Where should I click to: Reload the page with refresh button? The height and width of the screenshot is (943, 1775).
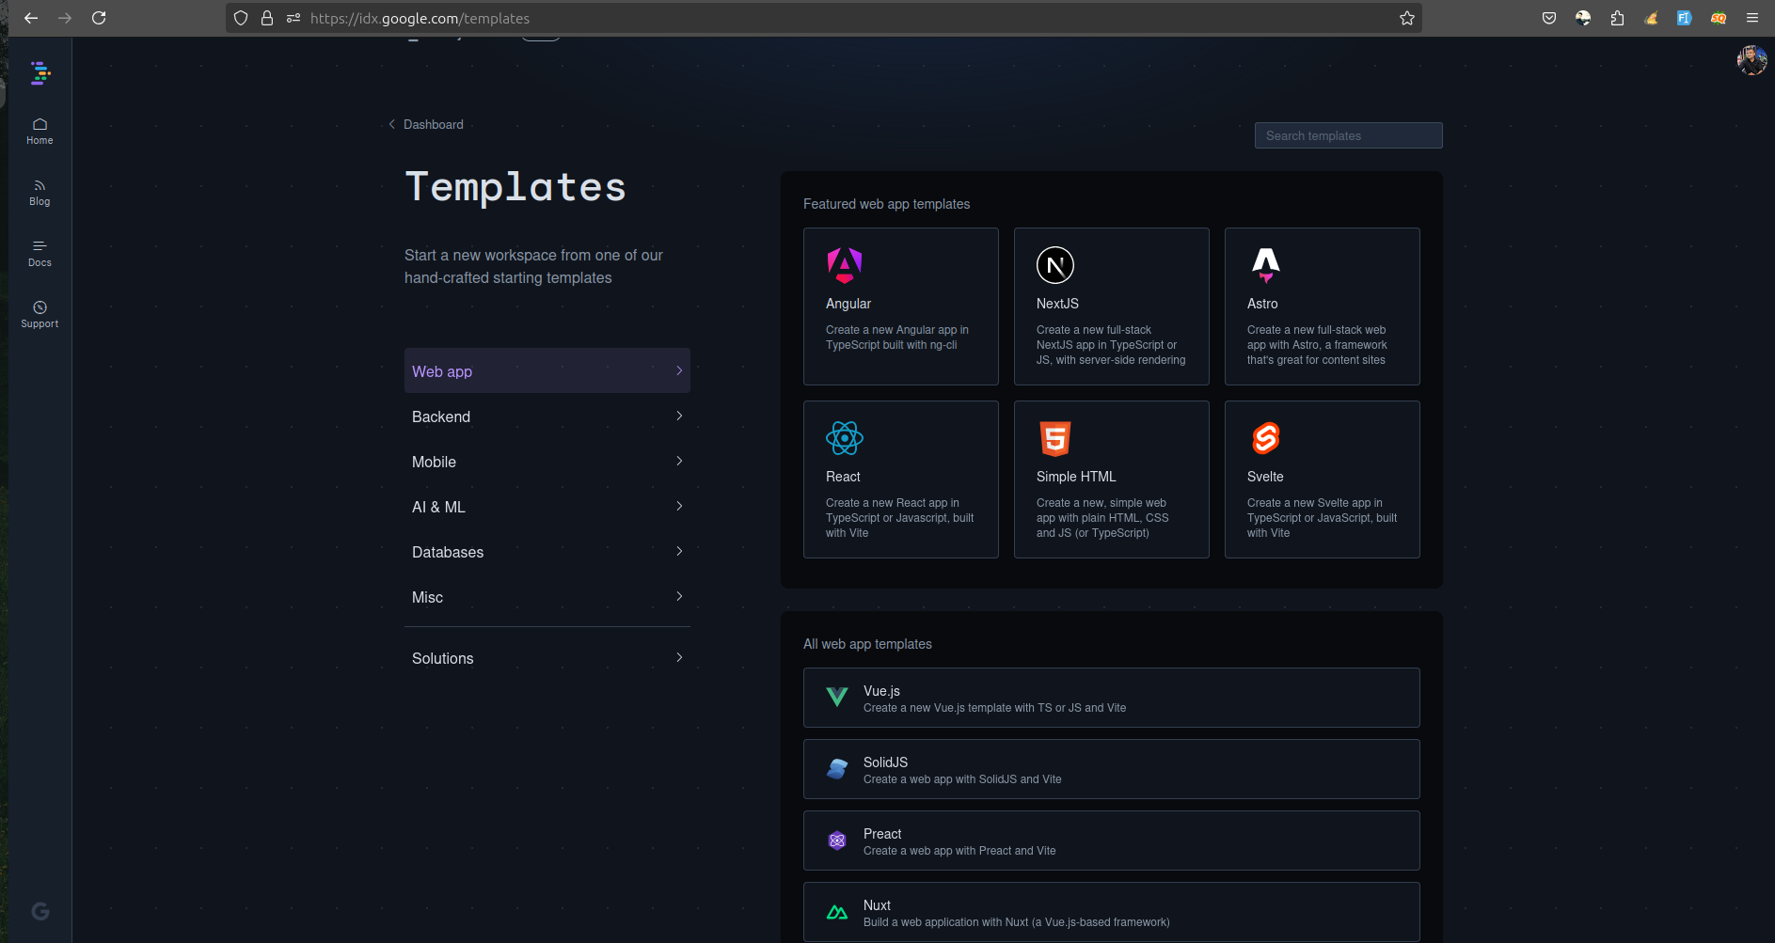(99, 18)
